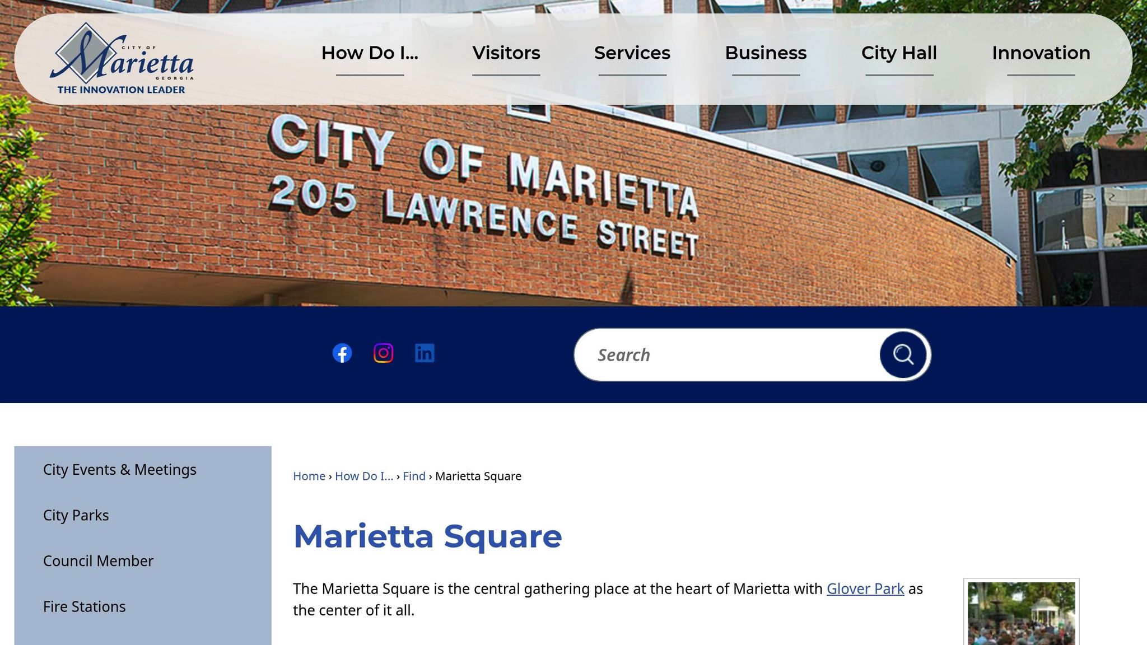Open the city's LinkedIn page
Screen dimensions: 1147x645
[x=424, y=353]
